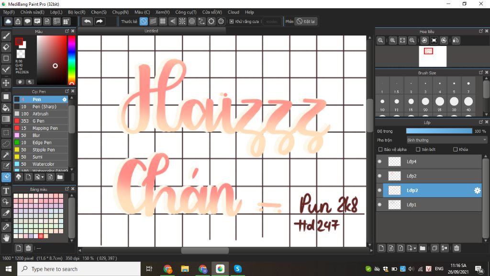The height and width of the screenshot is (276, 490).
Task: Open Bộ lọc(R) menu
Action: tap(77, 12)
